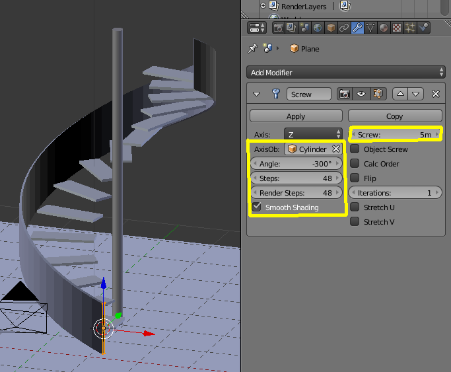This screenshot has height=372, width=451.
Task: Edit the Screw modifier name field
Action: pos(308,94)
